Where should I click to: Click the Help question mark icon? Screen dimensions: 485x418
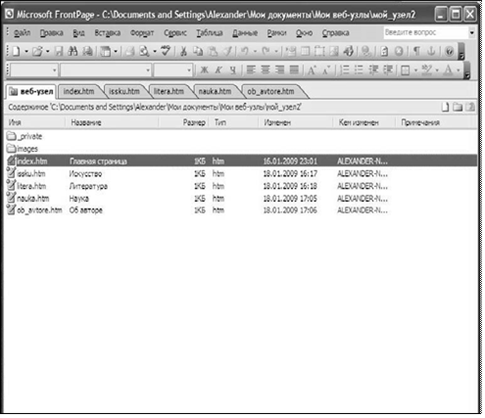450,51
